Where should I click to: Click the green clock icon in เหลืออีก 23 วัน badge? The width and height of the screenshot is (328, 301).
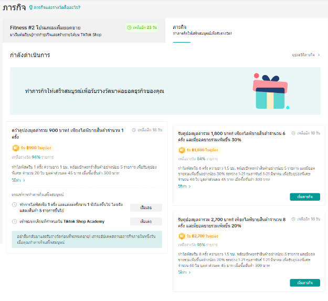click(x=129, y=27)
